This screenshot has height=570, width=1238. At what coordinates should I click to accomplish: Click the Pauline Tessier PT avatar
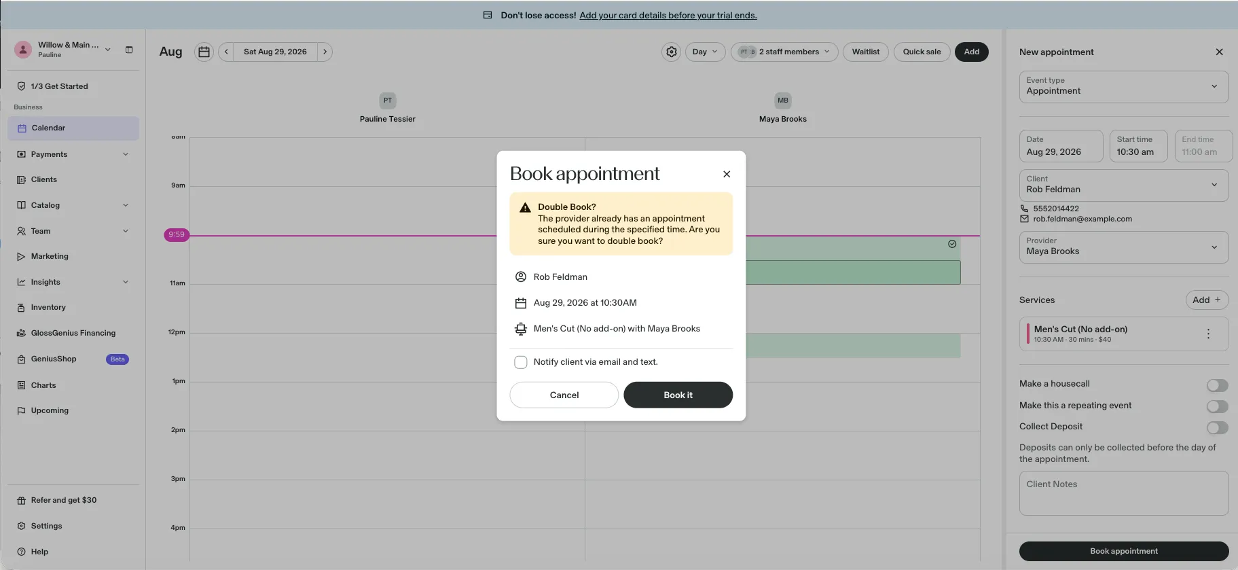[388, 101]
